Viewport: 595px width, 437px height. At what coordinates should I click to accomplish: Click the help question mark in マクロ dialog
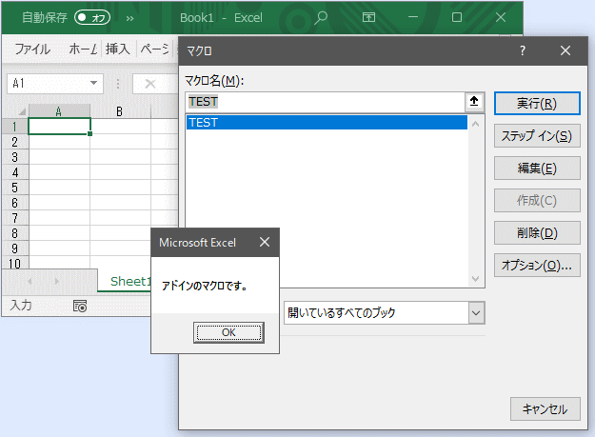[x=523, y=50]
